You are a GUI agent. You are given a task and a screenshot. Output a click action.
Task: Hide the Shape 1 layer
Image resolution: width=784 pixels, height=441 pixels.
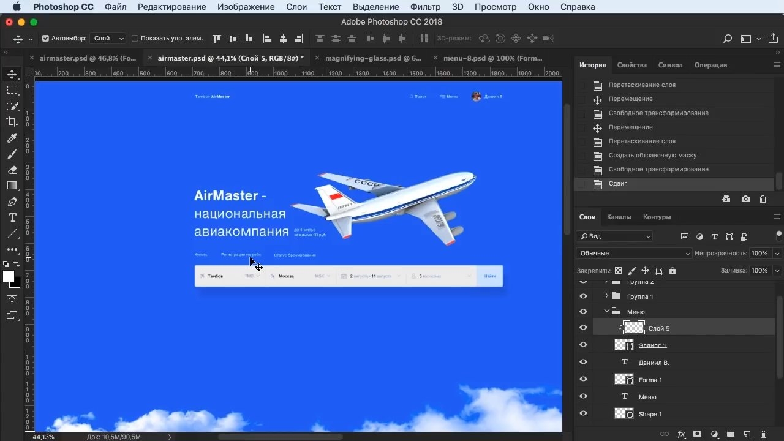(583, 414)
